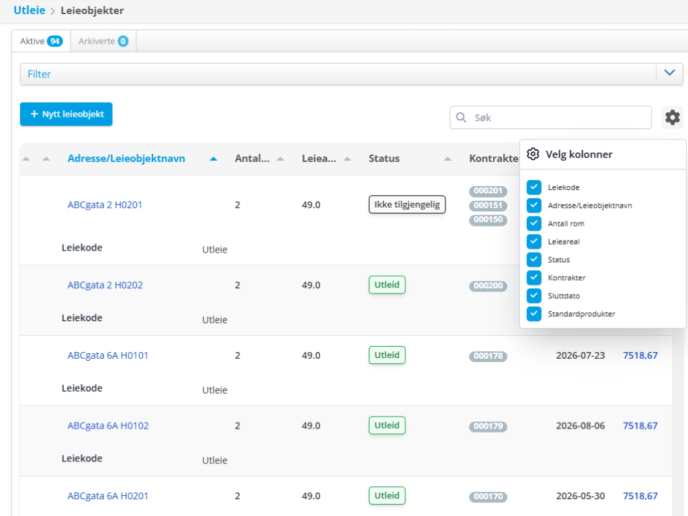Open the Utleie breadcrumb link
This screenshot has height=516, width=688.
pyautogui.click(x=30, y=10)
